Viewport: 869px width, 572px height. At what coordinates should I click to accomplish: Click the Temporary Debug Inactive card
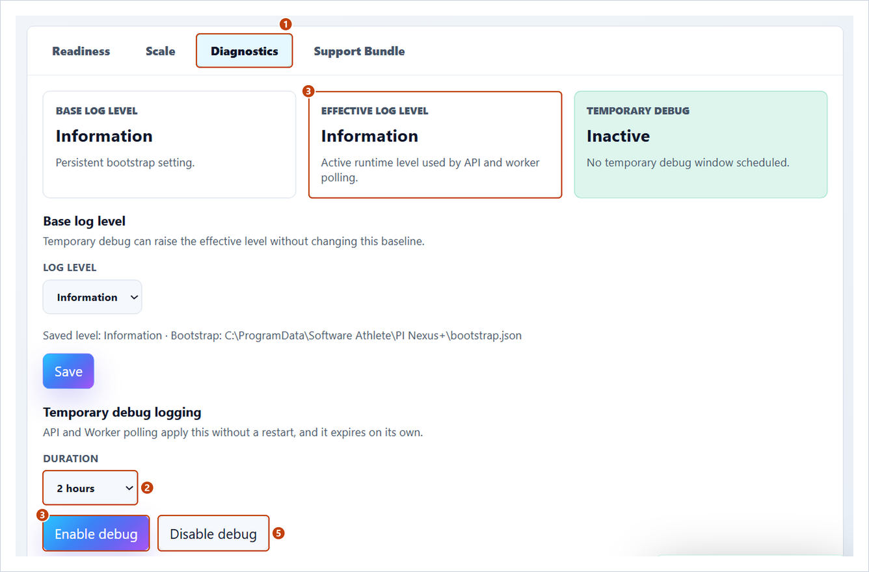tap(701, 144)
